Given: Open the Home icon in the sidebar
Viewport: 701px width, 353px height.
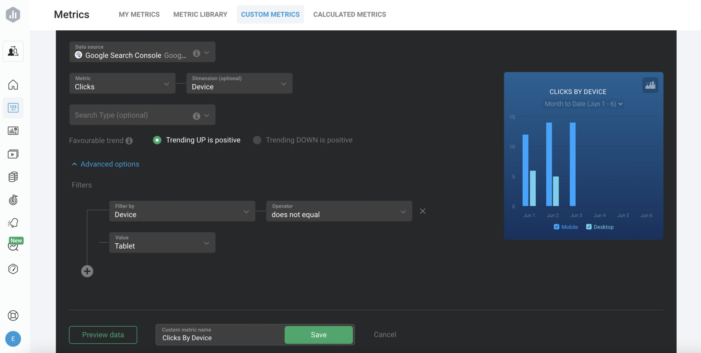Looking at the screenshot, I should click(13, 85).
